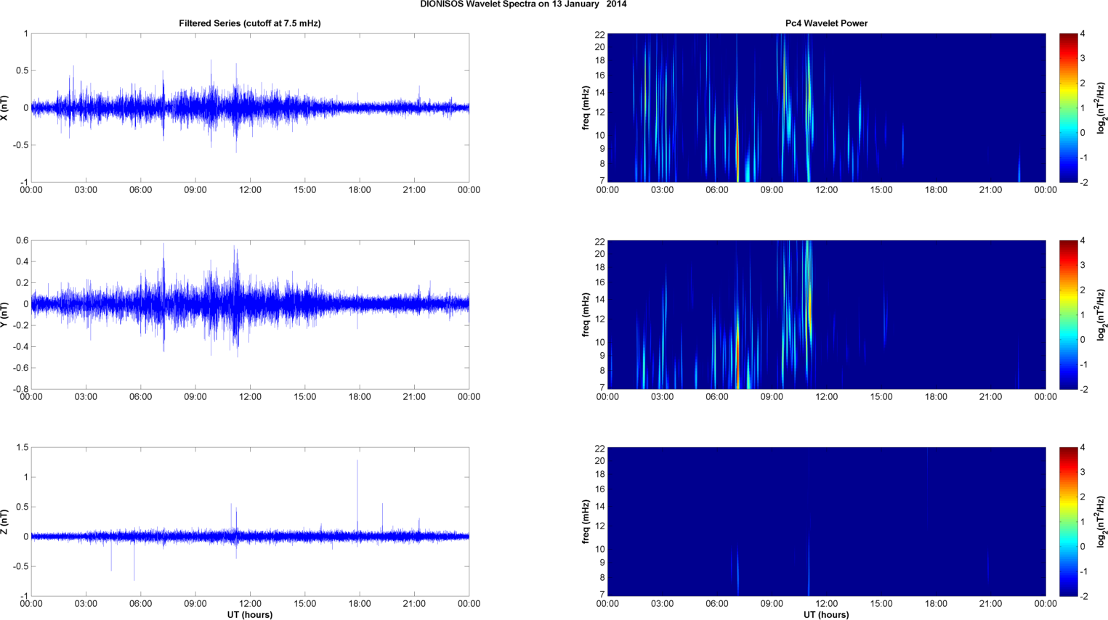Image resolution: width=1108 pixels, height=620 pixels.
Task: Select 'freq (mHz)' label of the bottom spectrogram
Action: 586,521
